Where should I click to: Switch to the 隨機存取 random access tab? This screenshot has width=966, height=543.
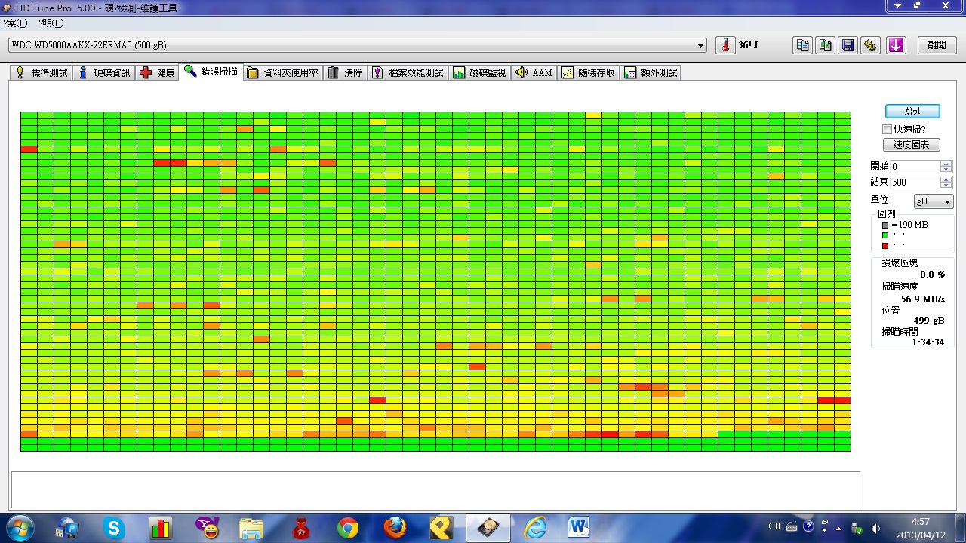(x=589, y=73)
